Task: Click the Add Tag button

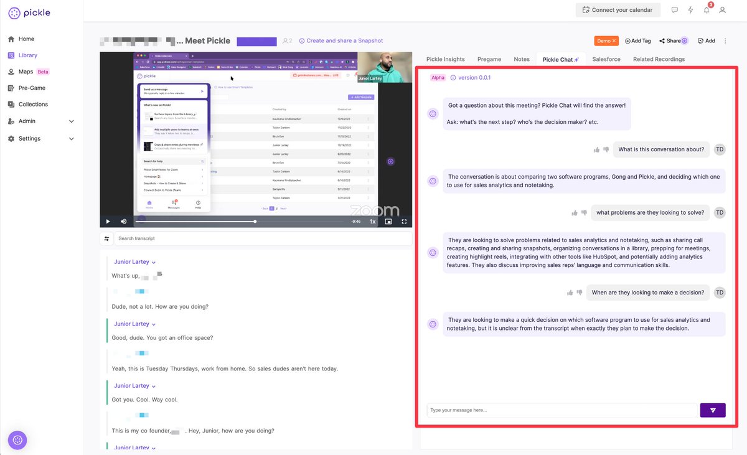Action: point(638,41)
